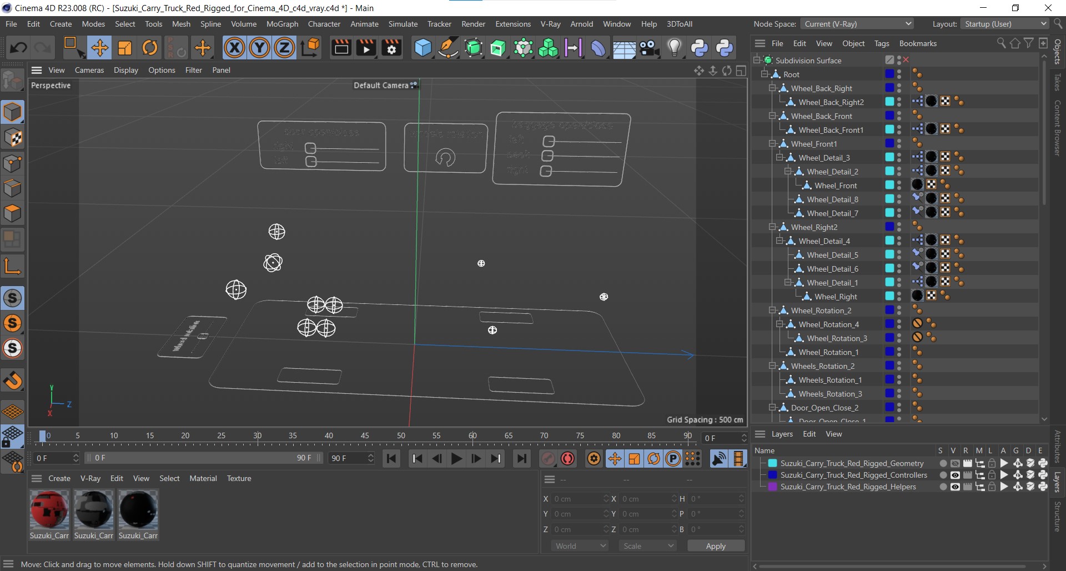Open the Node Space dropdown
This screenshot has height=571, width=1066.
tap(857, 24)
